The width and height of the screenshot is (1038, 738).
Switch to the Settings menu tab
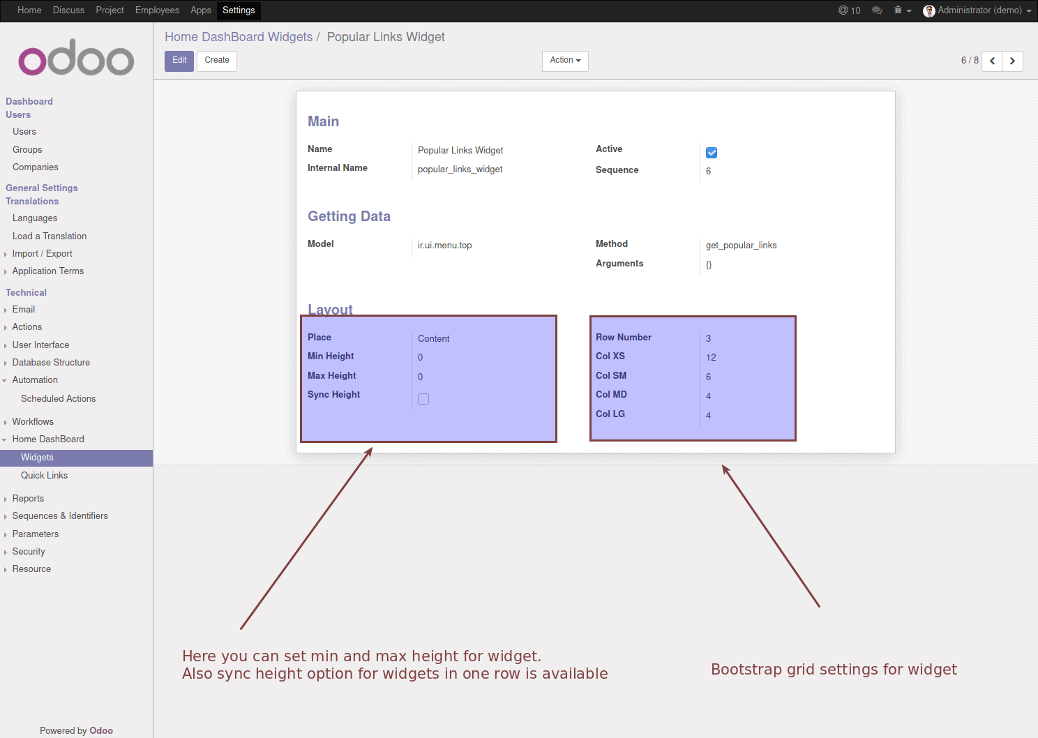239,10
